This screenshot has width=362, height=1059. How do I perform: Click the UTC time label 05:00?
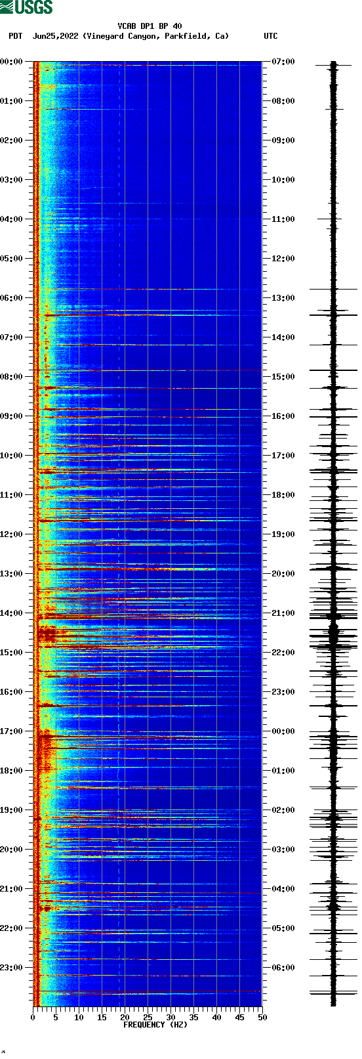283,928
